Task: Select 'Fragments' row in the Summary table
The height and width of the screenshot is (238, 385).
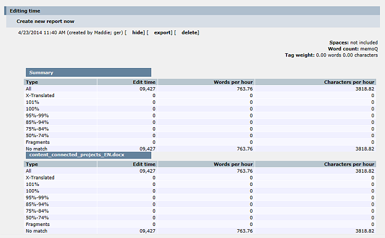Action: (37, 141)
